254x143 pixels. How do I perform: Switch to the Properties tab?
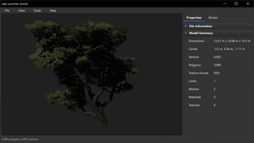(x=194, y=18)
